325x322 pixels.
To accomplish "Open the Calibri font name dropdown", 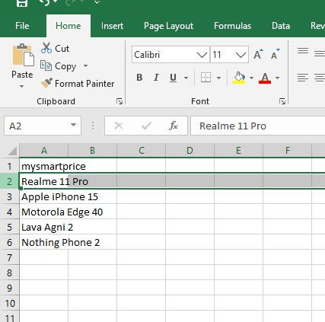I will pyautogui.click(x=202, y=55).
